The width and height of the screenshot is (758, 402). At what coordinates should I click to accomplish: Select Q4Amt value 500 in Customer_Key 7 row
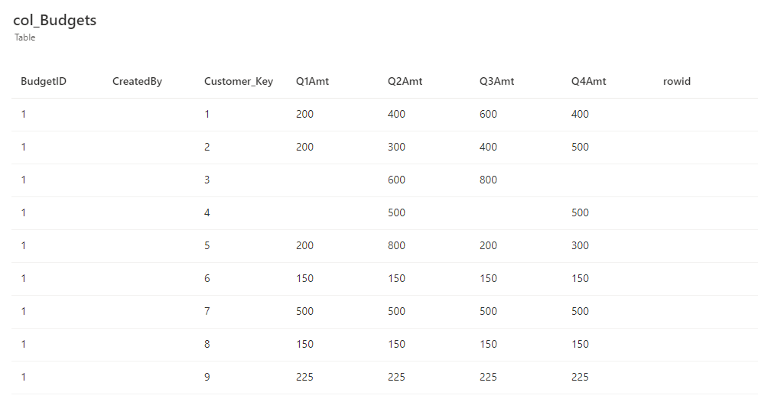[x=580, y=311]
